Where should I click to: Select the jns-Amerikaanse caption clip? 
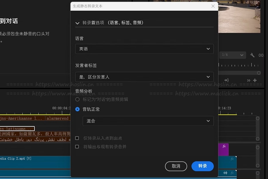point(22,118)
